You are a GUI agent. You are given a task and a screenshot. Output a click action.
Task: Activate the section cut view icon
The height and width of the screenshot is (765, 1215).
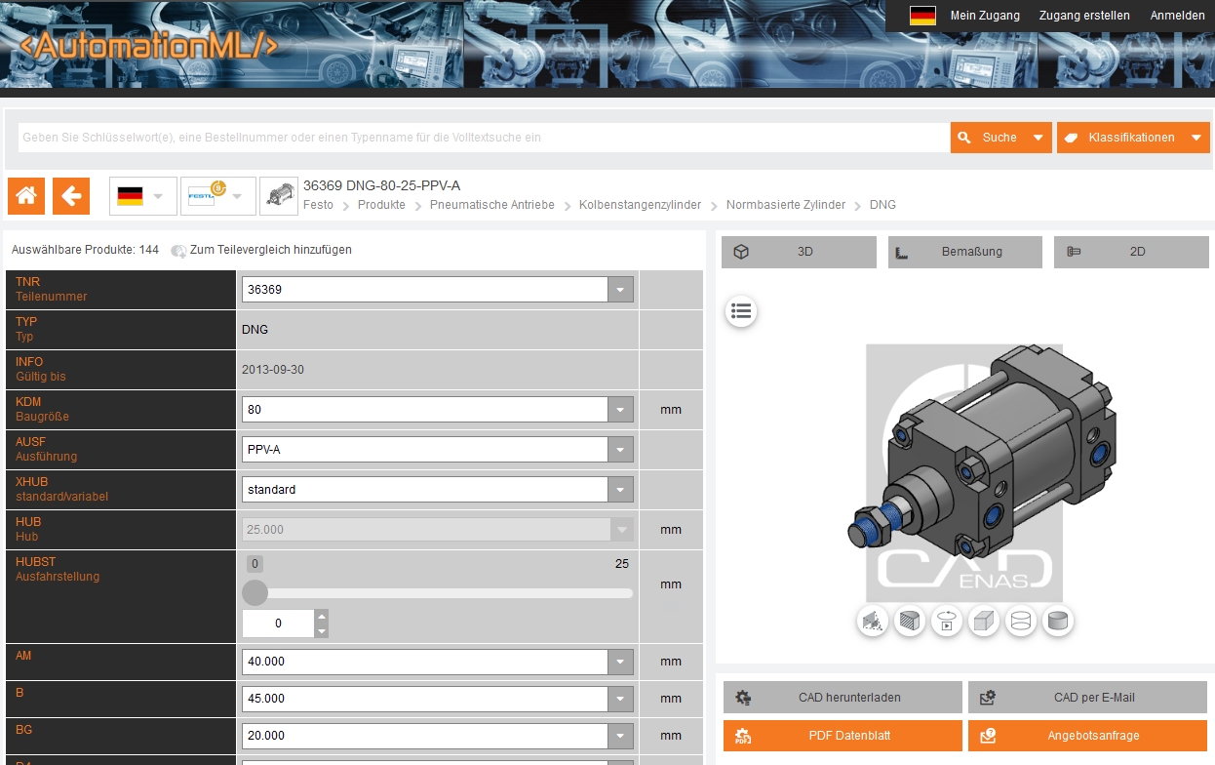(x=910, y=621)
